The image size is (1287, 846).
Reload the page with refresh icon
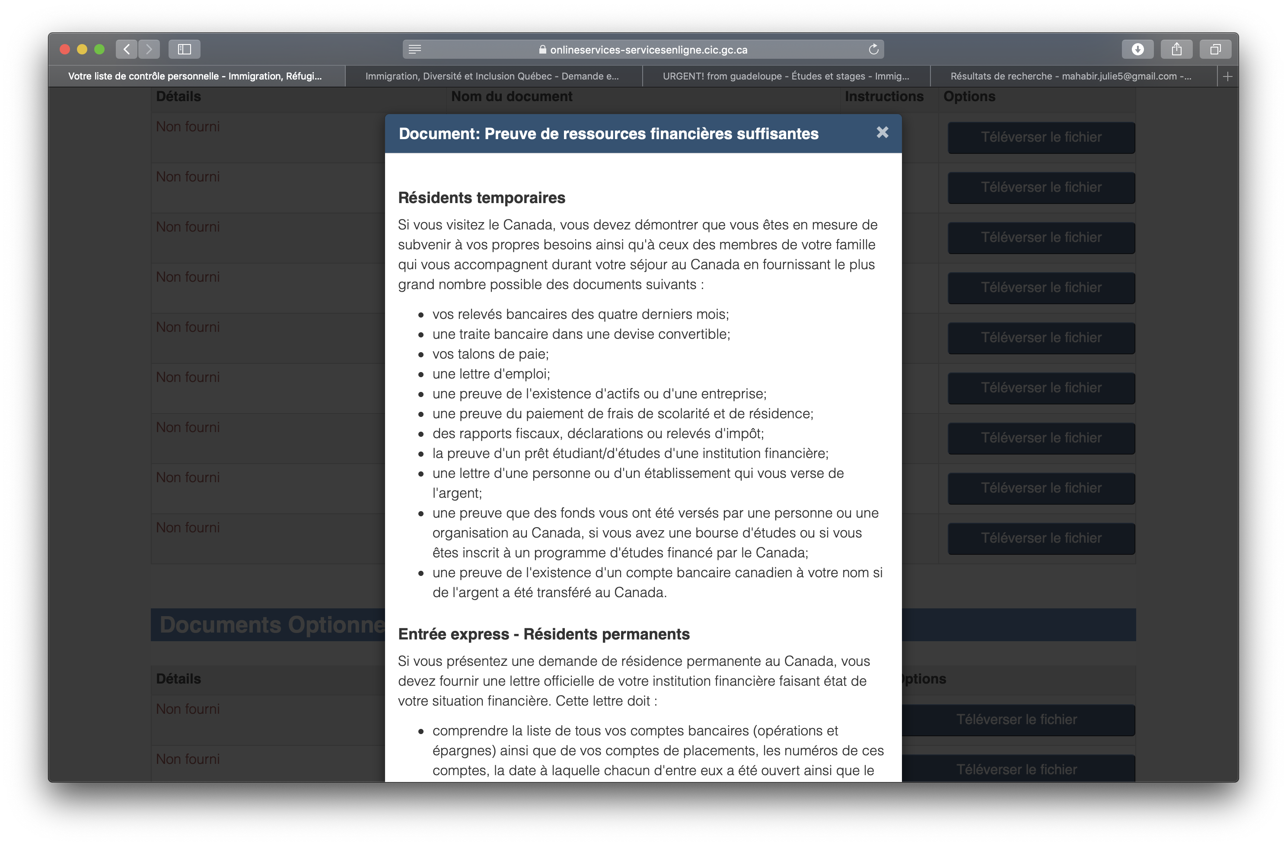pos(873,49)
